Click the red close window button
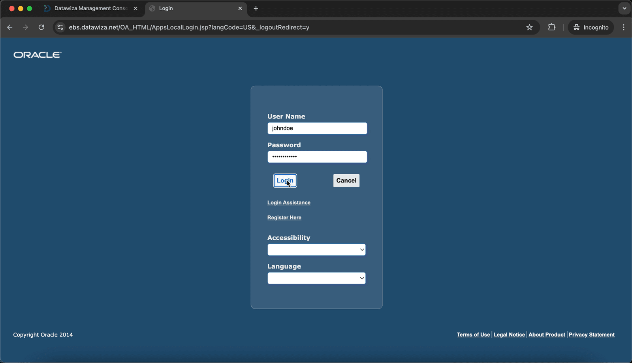 (x=12, y=8)
